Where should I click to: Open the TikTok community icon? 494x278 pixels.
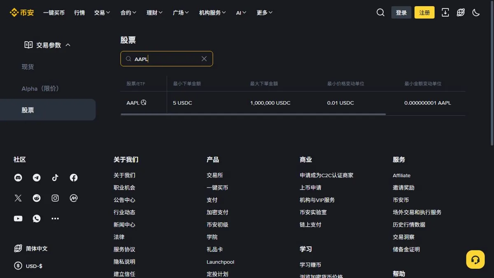pyautogui.click(x=55, y=178)
